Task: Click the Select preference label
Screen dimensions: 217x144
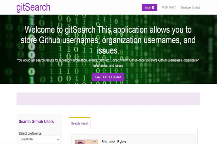Action: 30,134
